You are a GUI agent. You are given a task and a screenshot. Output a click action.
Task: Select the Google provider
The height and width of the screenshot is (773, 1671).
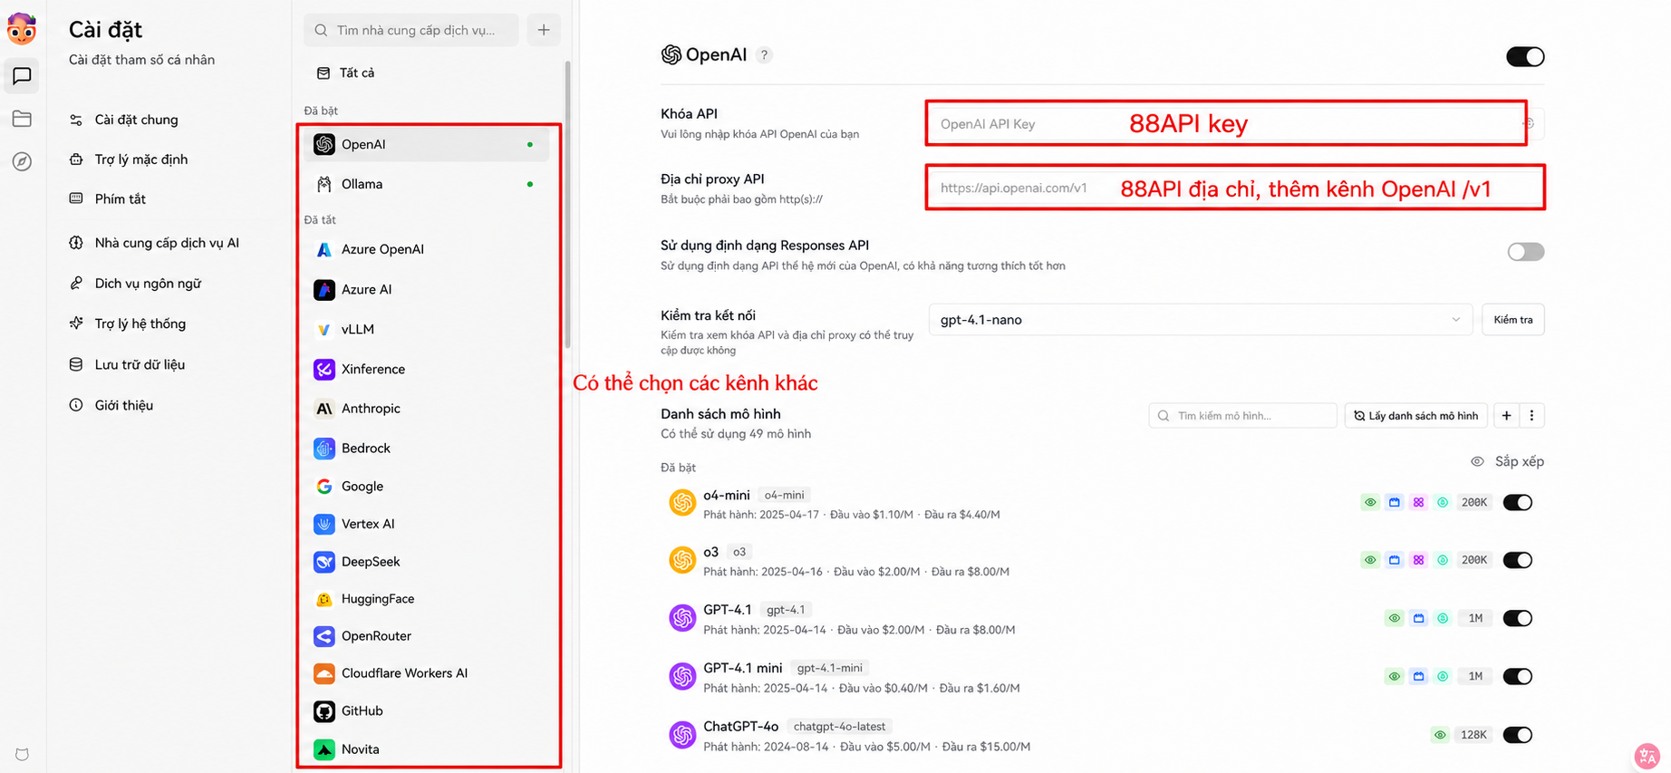(x=427, y=487)
